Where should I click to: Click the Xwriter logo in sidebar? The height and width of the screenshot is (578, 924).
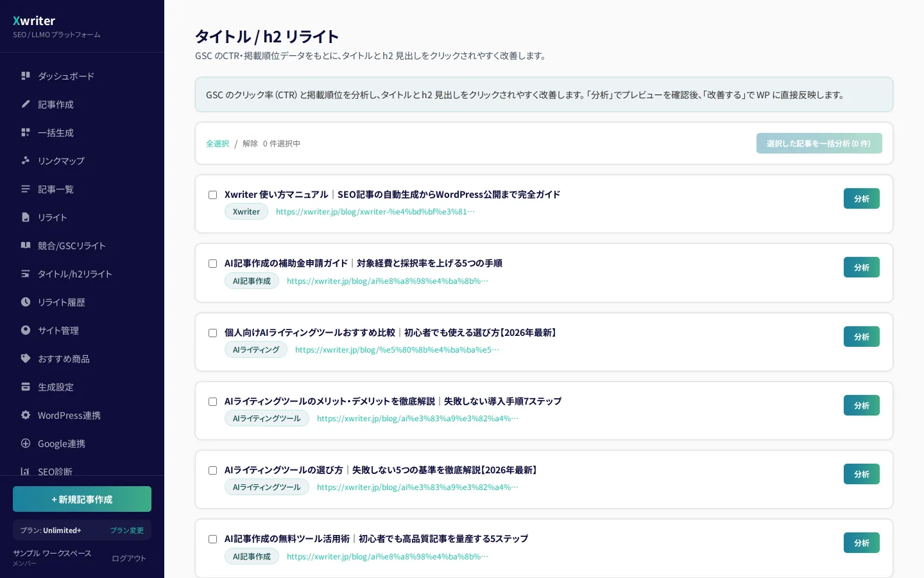point(34,21)
